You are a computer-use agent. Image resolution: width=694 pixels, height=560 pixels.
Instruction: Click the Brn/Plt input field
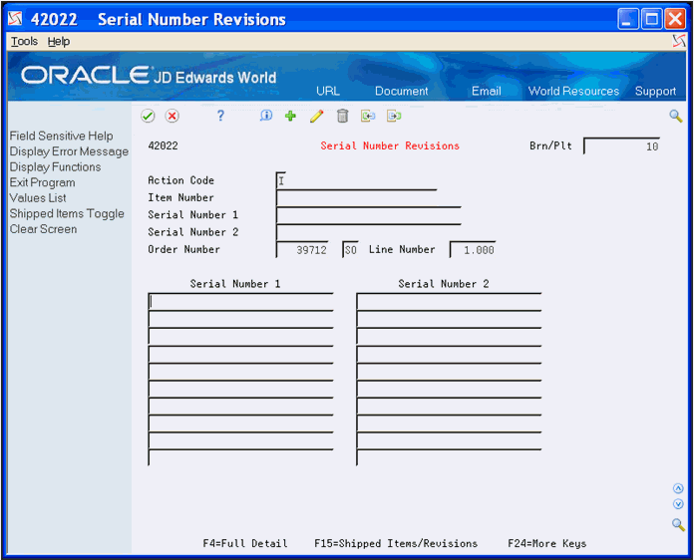622,145
